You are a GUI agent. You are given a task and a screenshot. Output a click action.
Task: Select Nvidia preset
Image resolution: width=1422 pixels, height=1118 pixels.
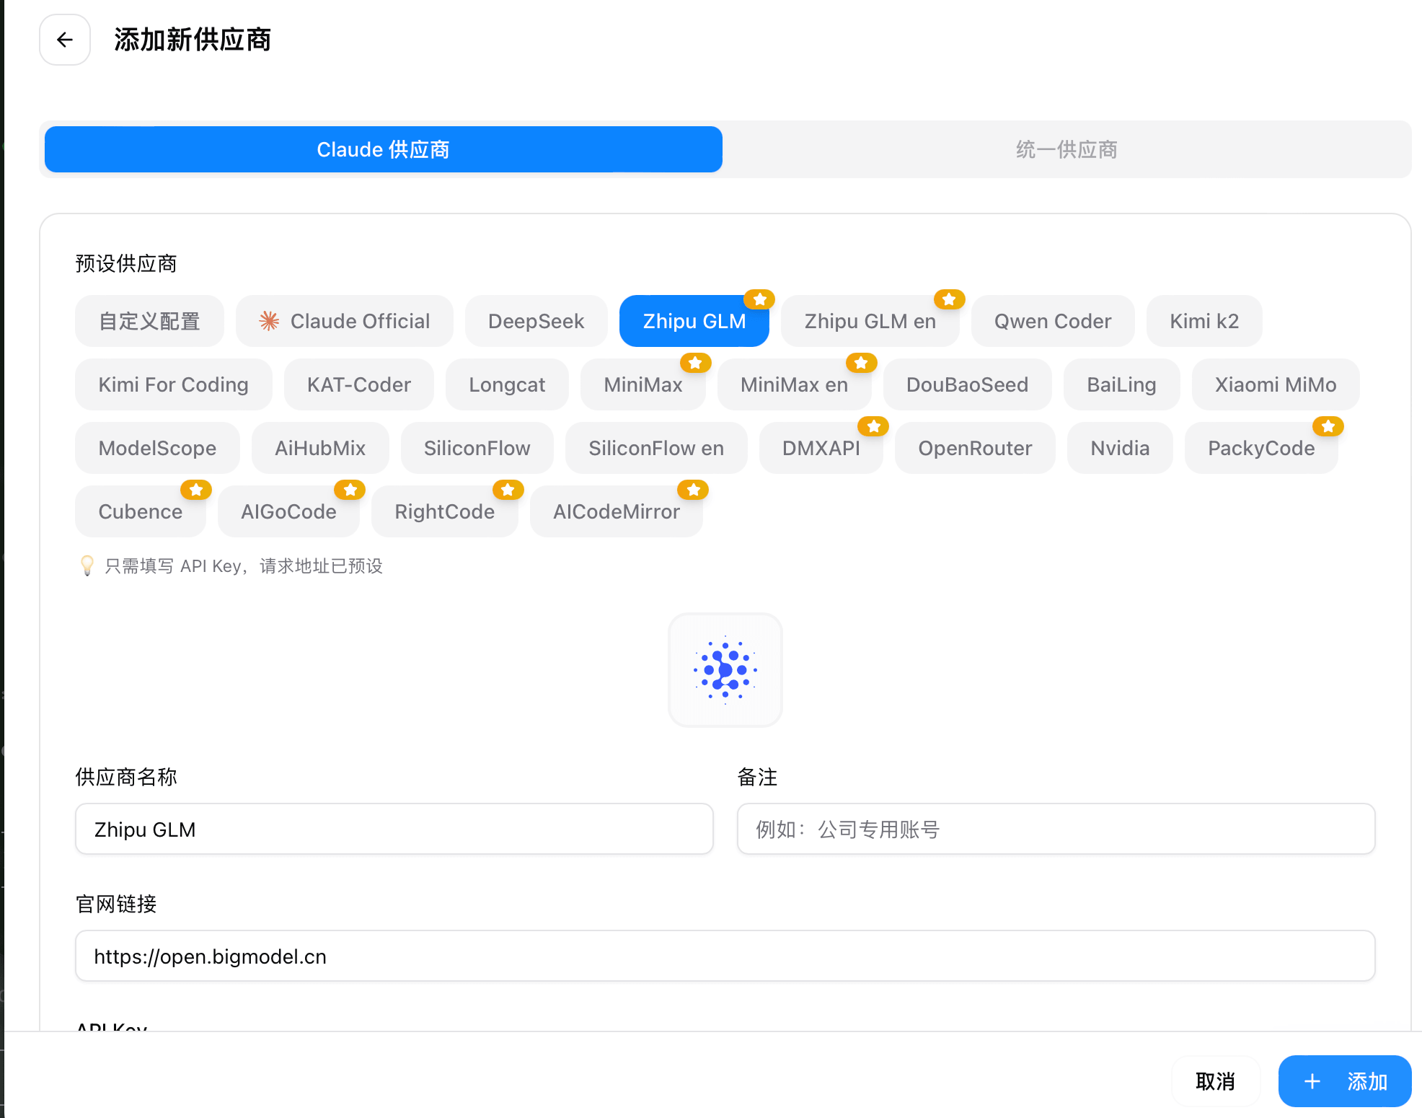click(1120, 448)
